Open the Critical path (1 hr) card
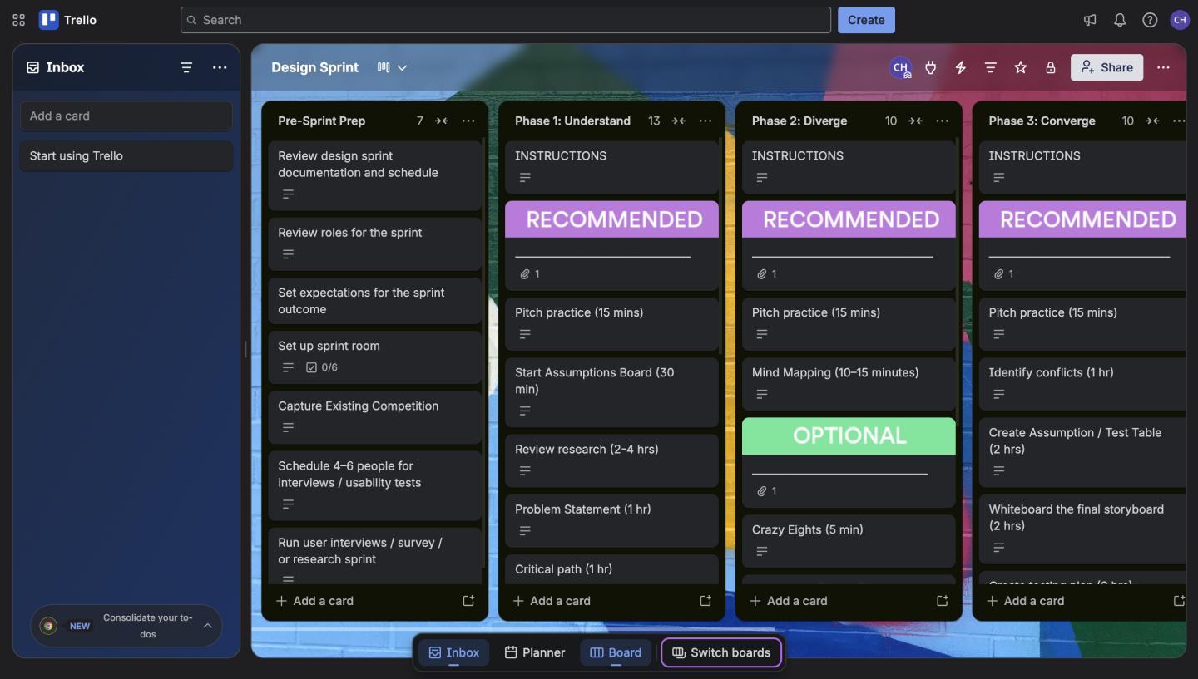1198x679 pixels. (x=611, y=569)
